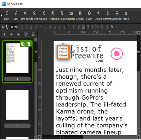The height and width of the screenshot is (140, 141).
Task: Insert a Slide Show element
Action: click(34, 16)
